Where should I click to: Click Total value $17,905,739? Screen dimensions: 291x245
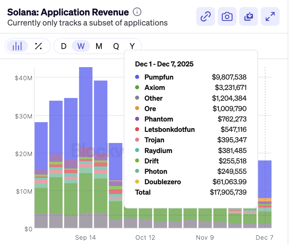pyautogui.click(x=228, y=192)
